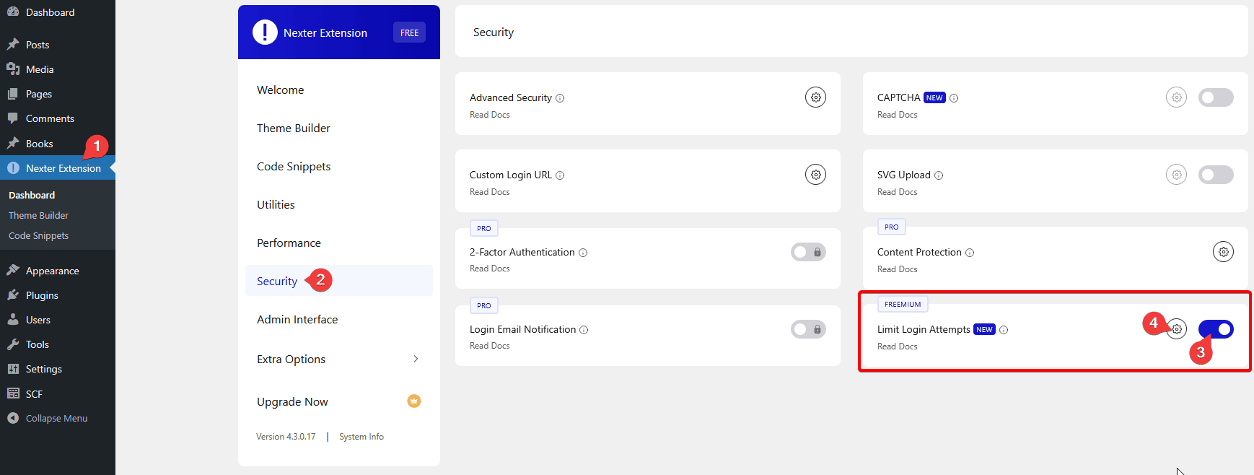Open Dashboard submenu under Nexter Extension
1254x475 pixels.
[32, 195]
